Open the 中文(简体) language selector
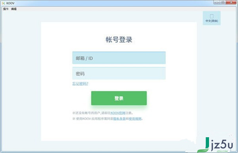Screen dimensions: 238x153 [x=211, y=18]
